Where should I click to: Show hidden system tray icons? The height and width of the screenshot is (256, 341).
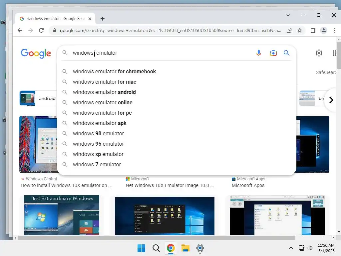[291, 248]
